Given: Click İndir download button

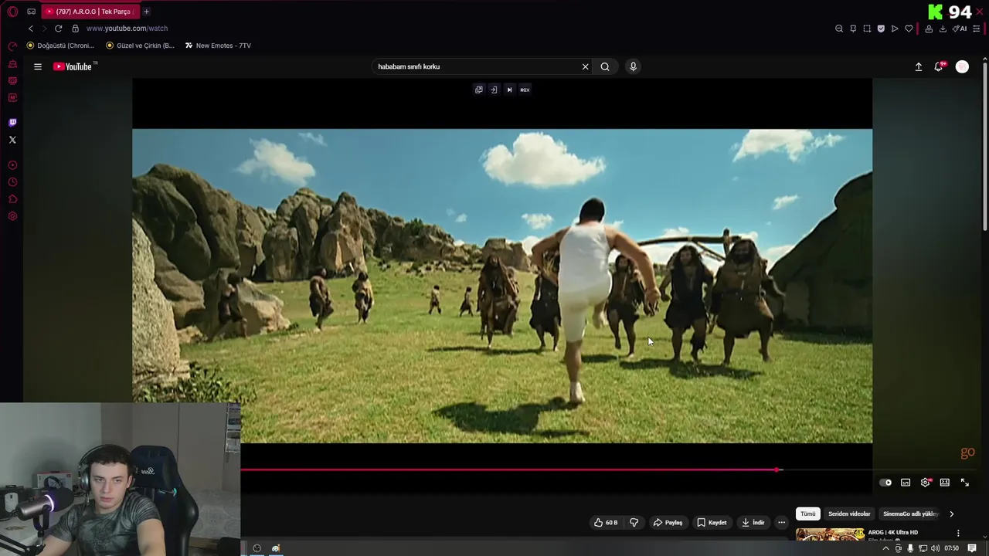Looking at the screenshot, I should click(x=753, y=523).
